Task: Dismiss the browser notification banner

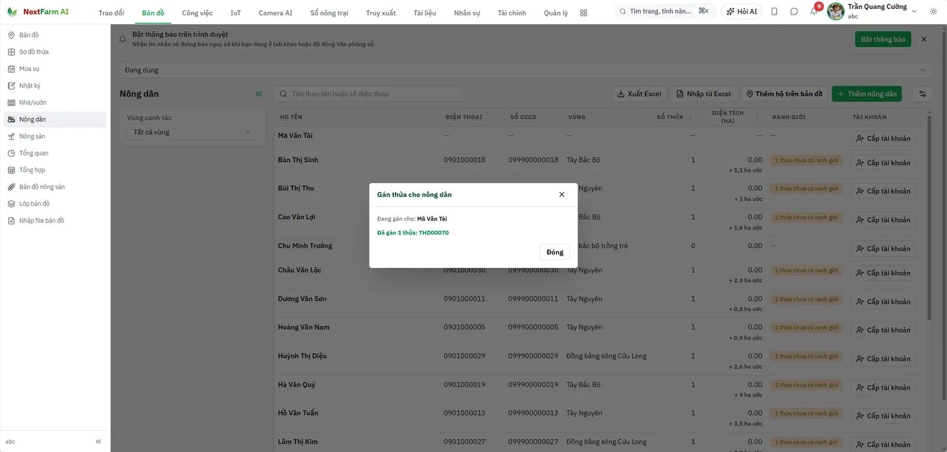Action: [x=924, y=39]
